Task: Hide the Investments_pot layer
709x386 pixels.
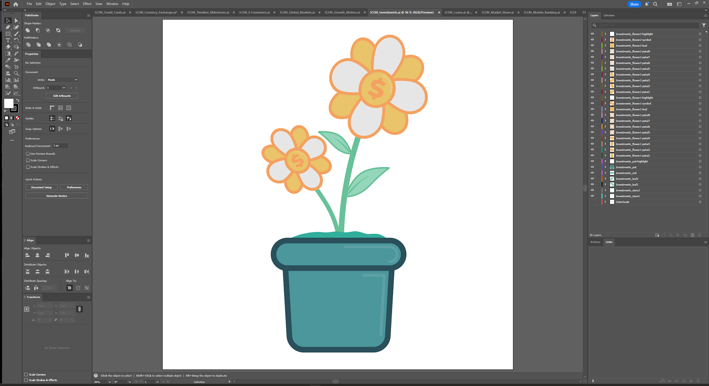Action: [592, 167]
